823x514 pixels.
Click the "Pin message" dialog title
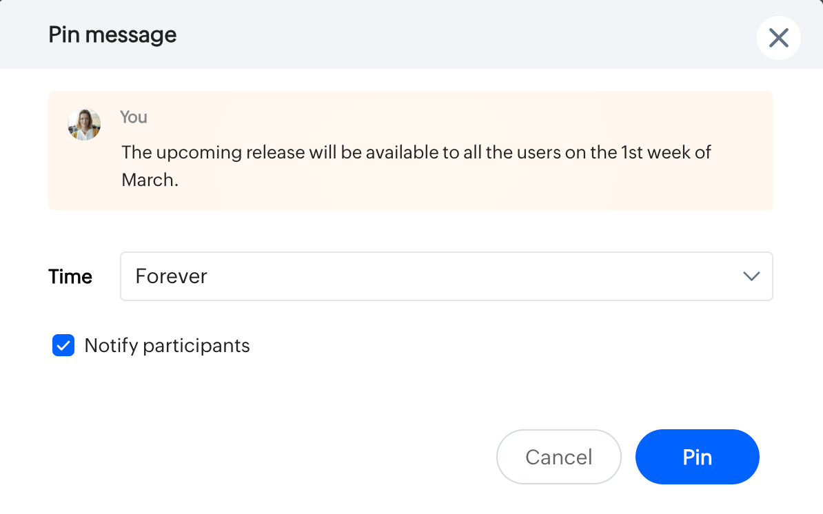click(x=112, y=34)
